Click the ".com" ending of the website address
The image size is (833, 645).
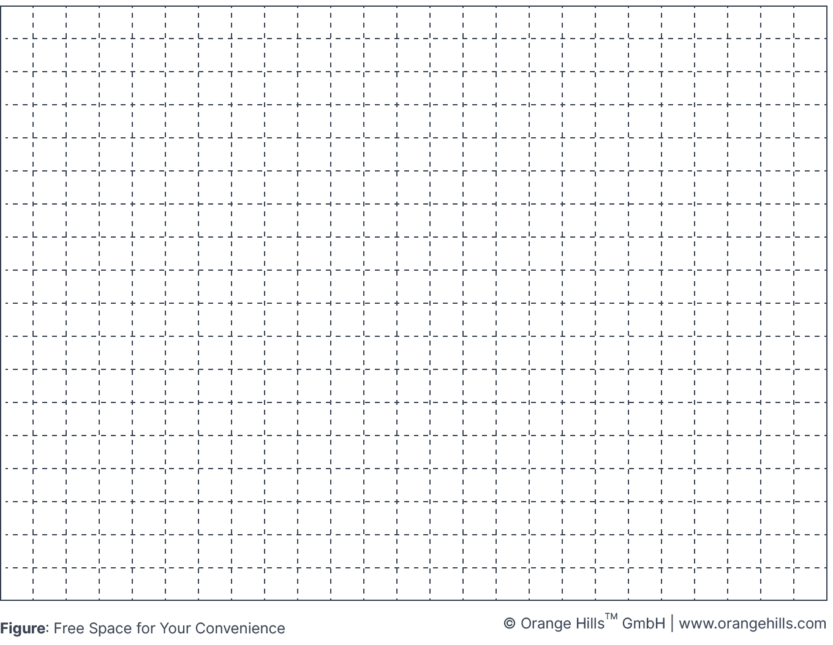(812, 624)
